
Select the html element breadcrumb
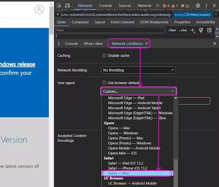(116, 15)
